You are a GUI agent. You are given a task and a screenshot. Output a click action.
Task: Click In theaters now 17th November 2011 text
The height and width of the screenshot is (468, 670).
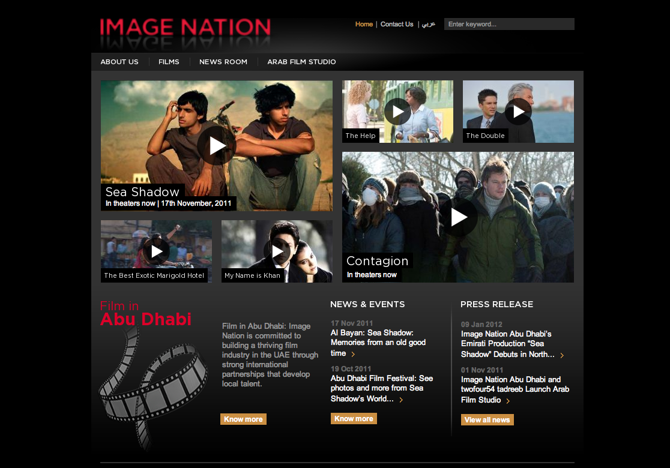click(168, 203)
